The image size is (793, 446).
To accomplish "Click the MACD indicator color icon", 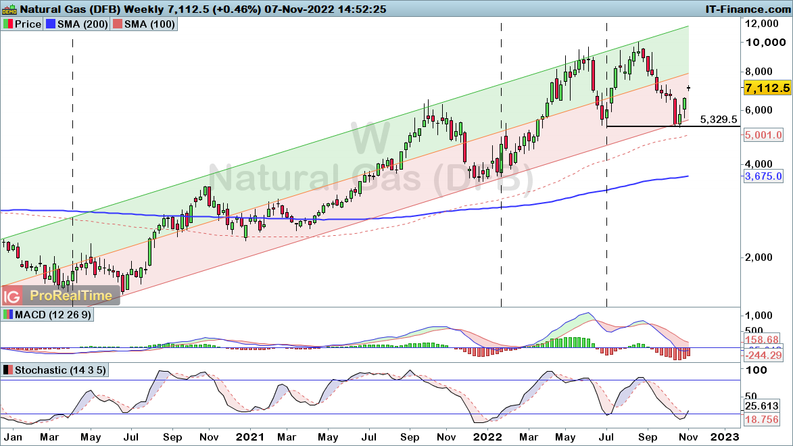I will (x=8, y=314).
